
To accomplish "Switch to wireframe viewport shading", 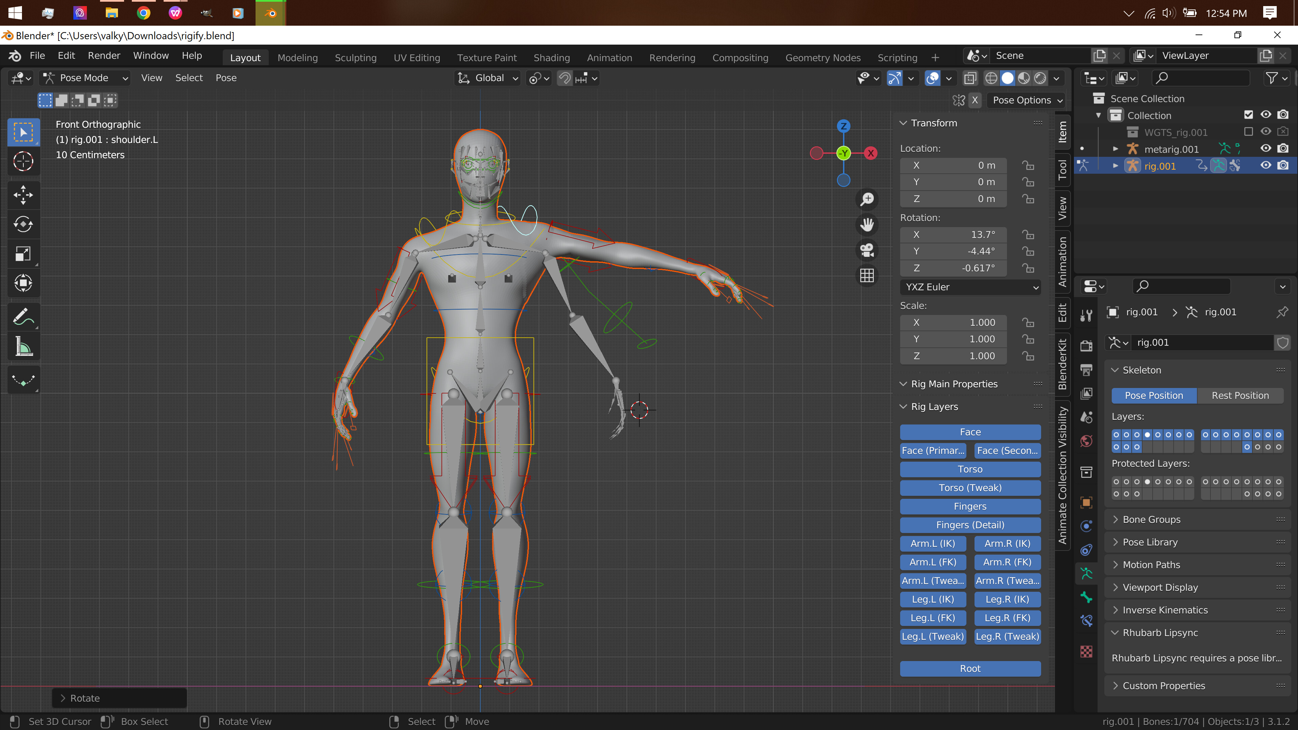I will 991,78.
